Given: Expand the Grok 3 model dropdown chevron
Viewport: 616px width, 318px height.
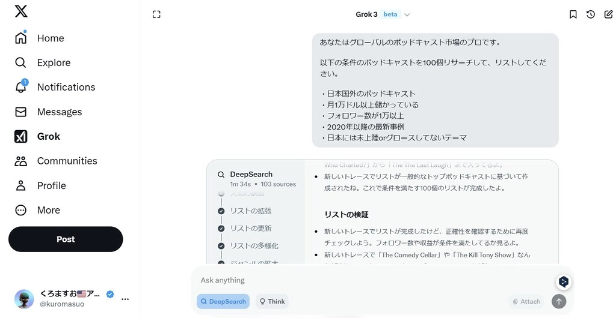Looking at the screenshot, I should coord(407,15).
